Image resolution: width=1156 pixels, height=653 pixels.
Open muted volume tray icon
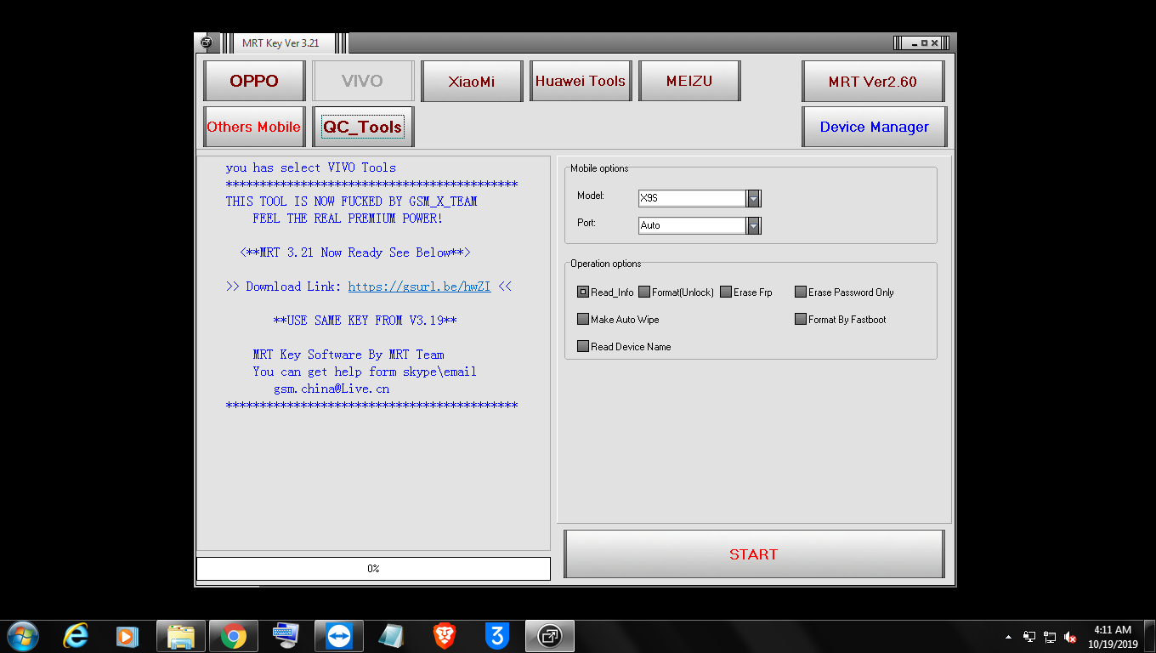(1071, 637)
